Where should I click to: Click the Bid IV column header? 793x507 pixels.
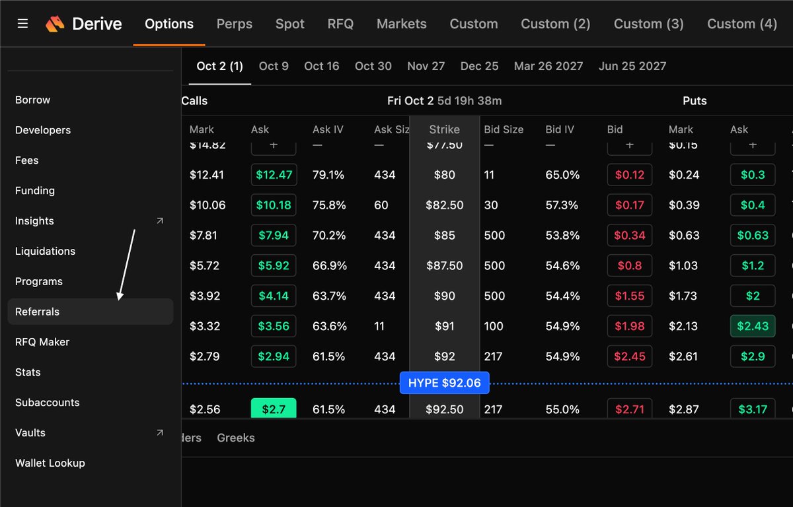pyautogui.click(x=561, y=129)
